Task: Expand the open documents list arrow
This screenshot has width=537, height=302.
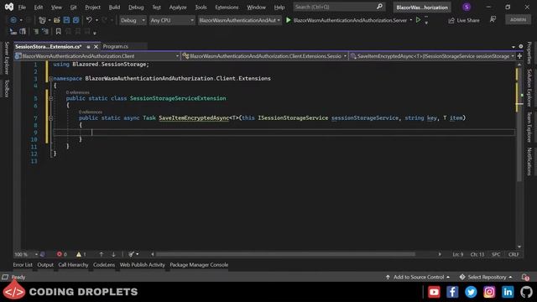Action: coord(514,47)
